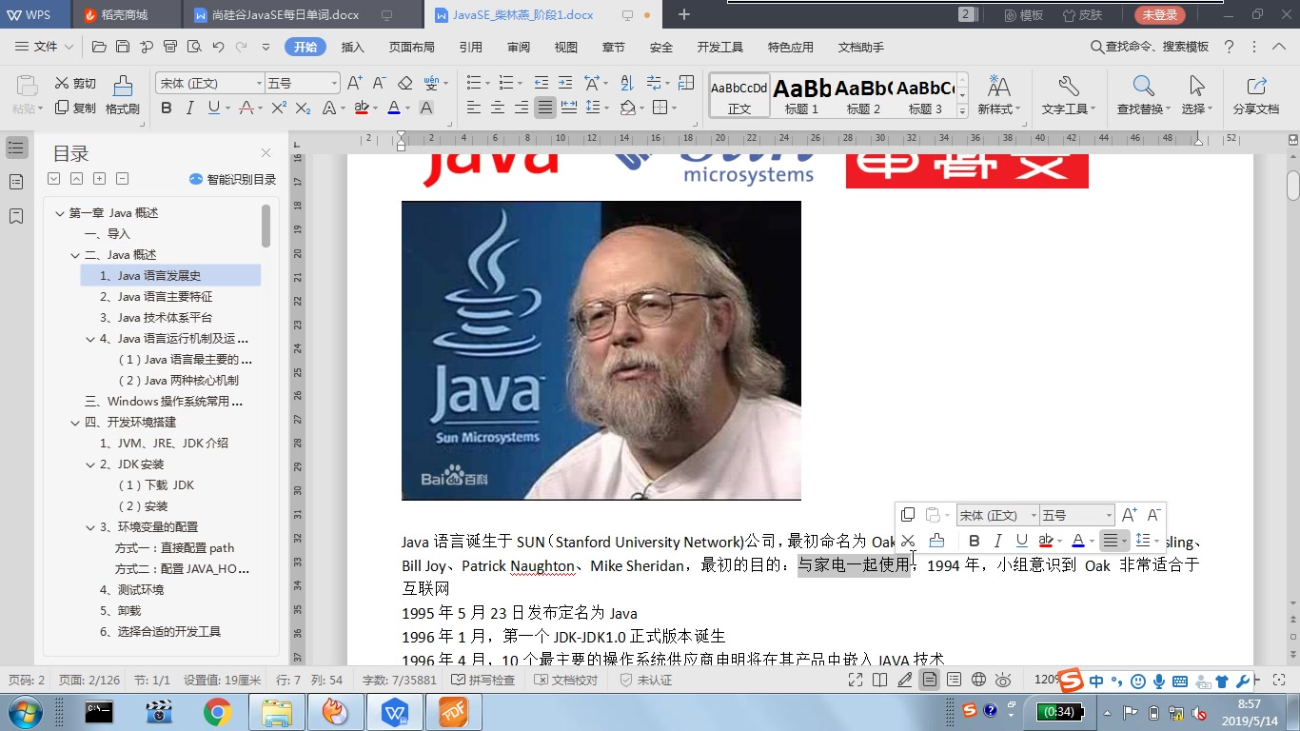Toggle Underline in the ribbon
The image size is (1300, 731).
[x=213, y=108]
